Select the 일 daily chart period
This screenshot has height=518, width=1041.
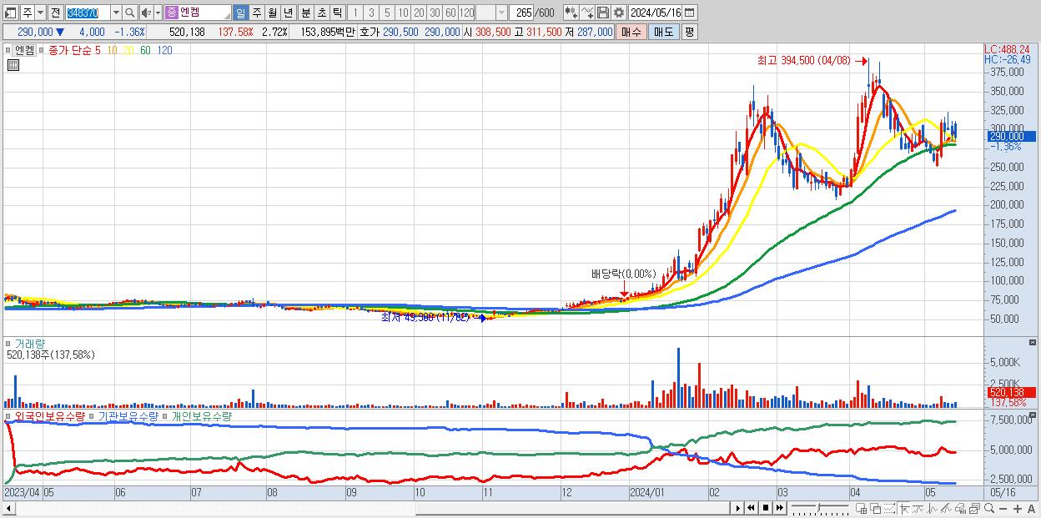coord(240,13)
